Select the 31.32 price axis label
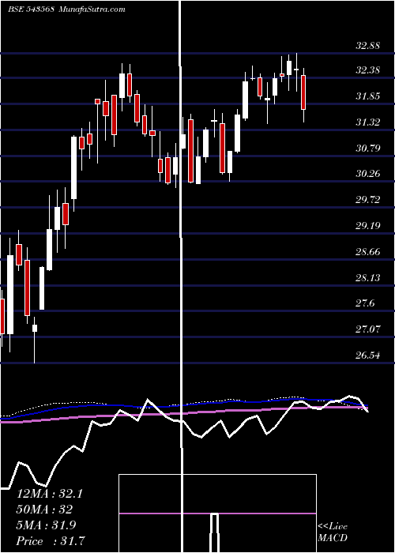This screenshot has height=553, width=395. coord(368,122)
